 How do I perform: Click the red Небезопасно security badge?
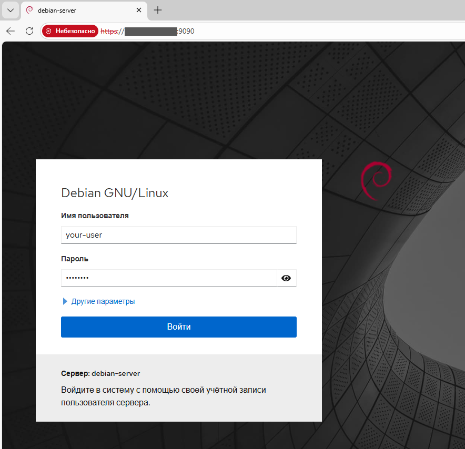tap(70, 31)
